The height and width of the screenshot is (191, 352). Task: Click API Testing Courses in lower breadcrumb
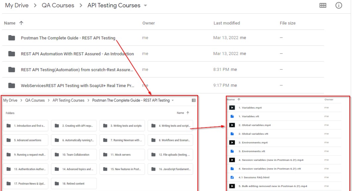pyautogui.click(x=69, y=100)
